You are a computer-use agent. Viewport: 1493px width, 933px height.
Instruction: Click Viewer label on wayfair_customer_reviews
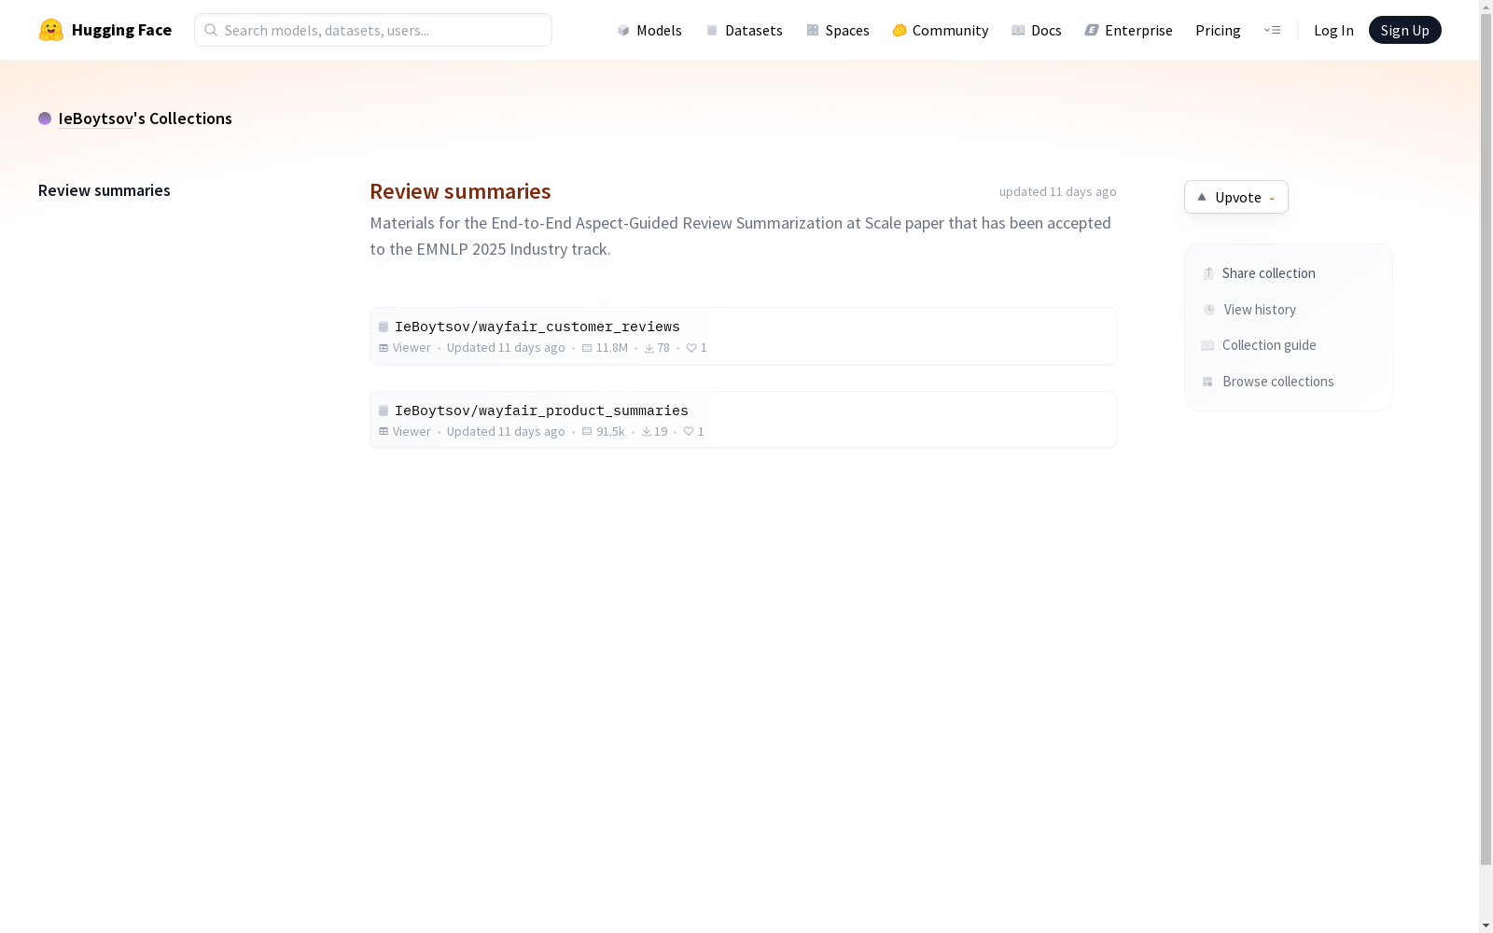click(x=412, y=348)
